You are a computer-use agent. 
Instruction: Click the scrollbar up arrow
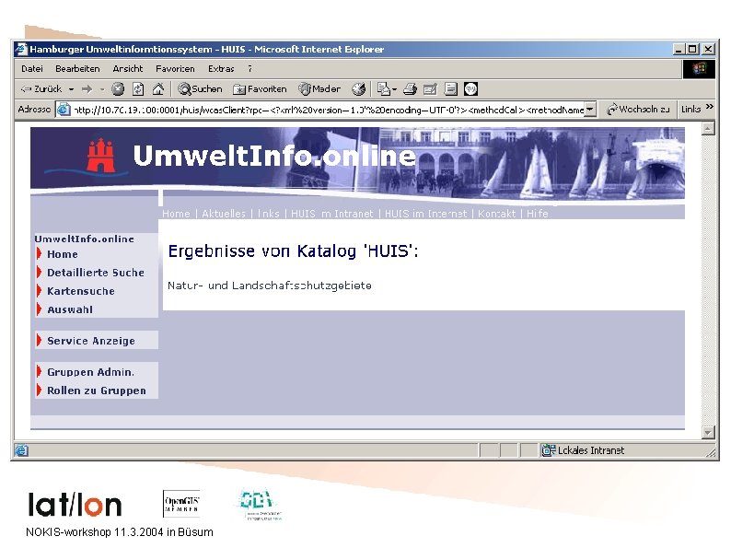coord(708,128)
